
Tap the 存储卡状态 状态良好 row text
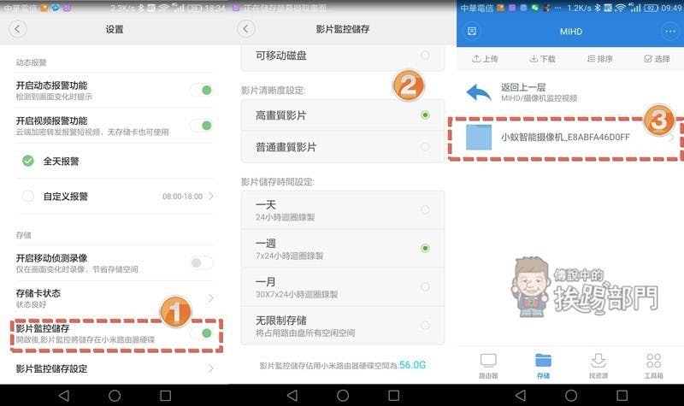coord(38,297)
